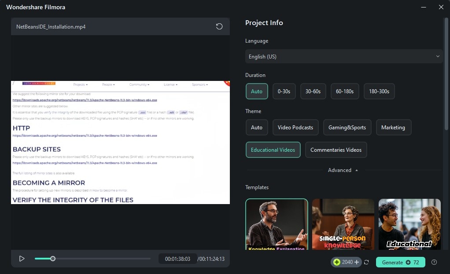The image size is (450, 274).
Task: Play the video preview
Action: click(x=22, y=259)
